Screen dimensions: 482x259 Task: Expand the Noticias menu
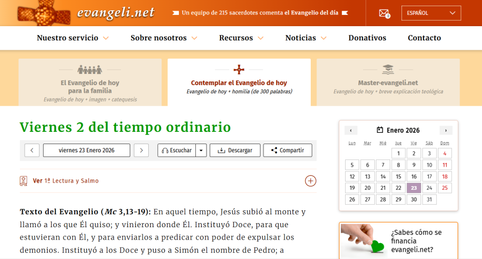click(306, 38)
